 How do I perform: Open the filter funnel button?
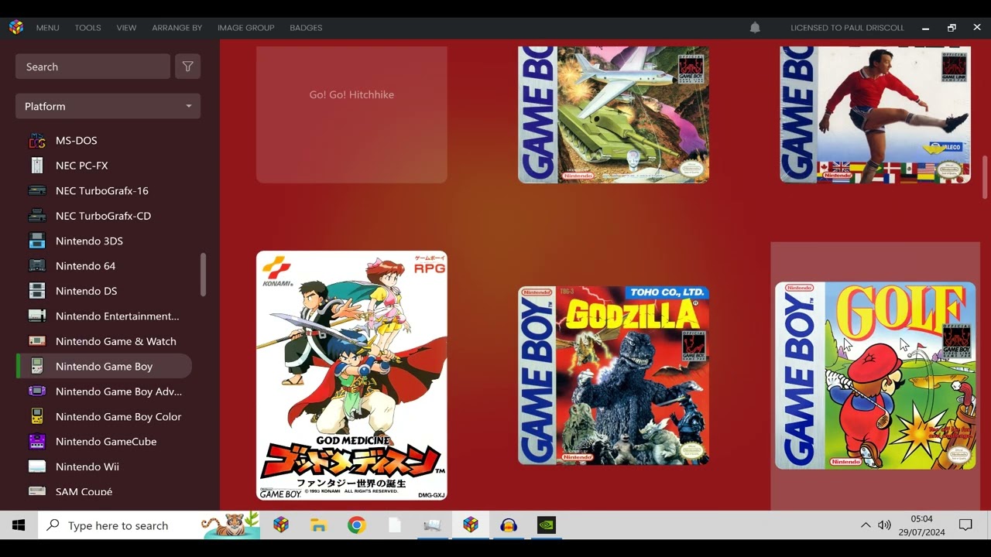[188, 67]
